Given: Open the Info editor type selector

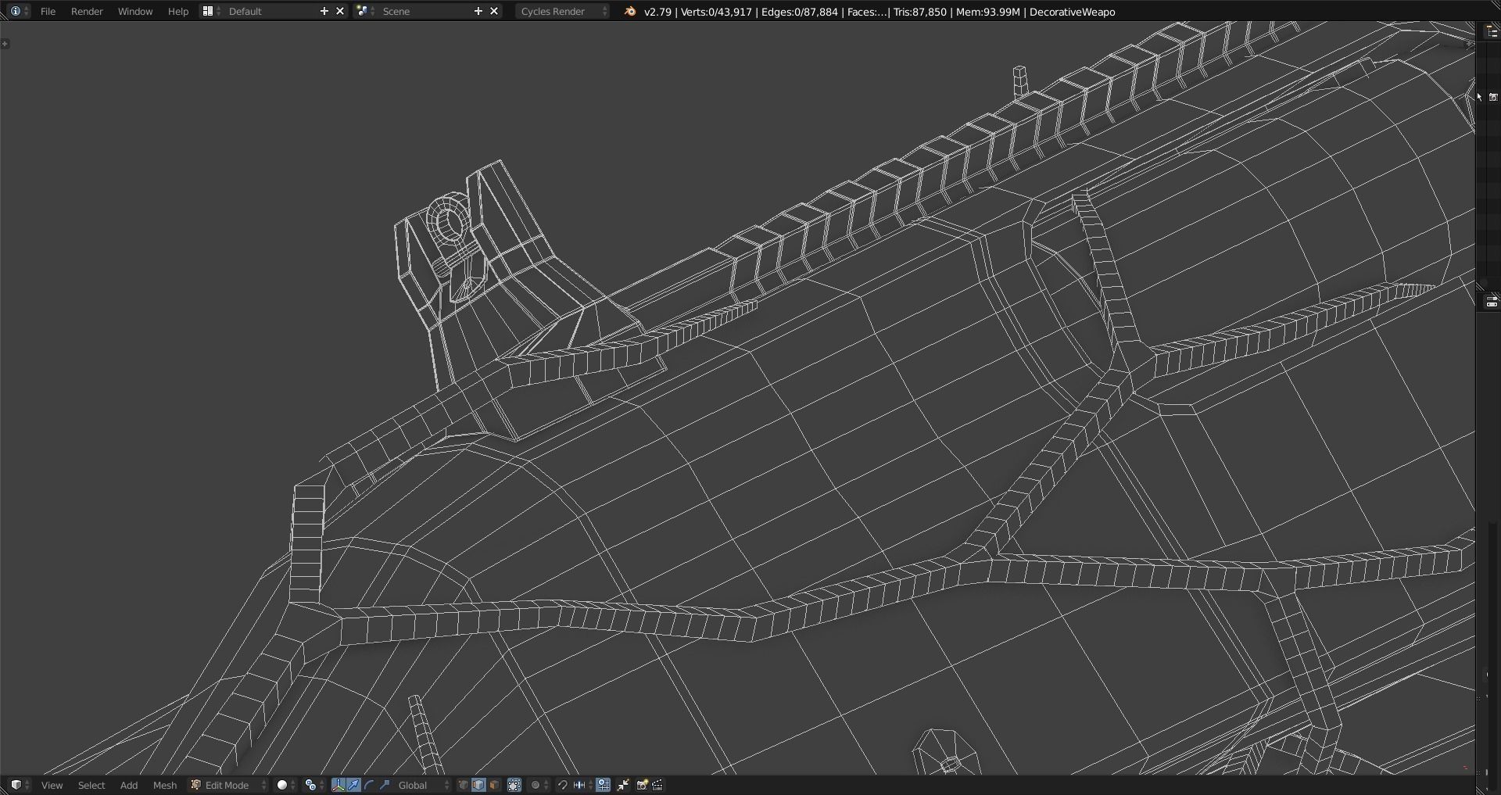Looking at the screenshot, I should pos(19,11).
